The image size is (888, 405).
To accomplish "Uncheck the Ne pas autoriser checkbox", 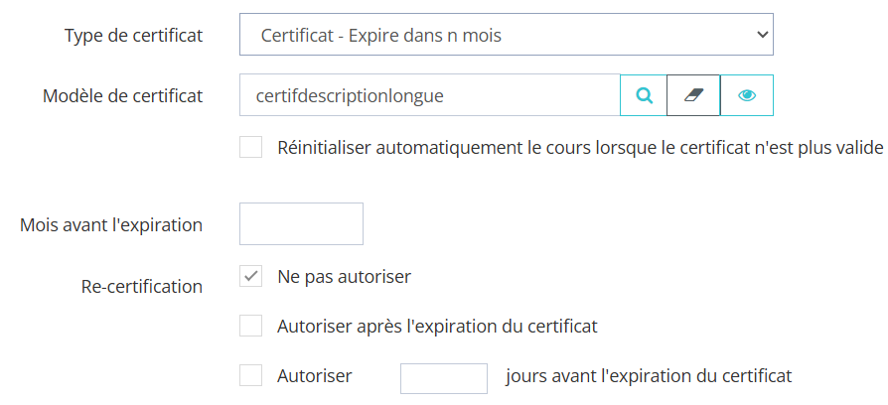I will pos(251,276).
